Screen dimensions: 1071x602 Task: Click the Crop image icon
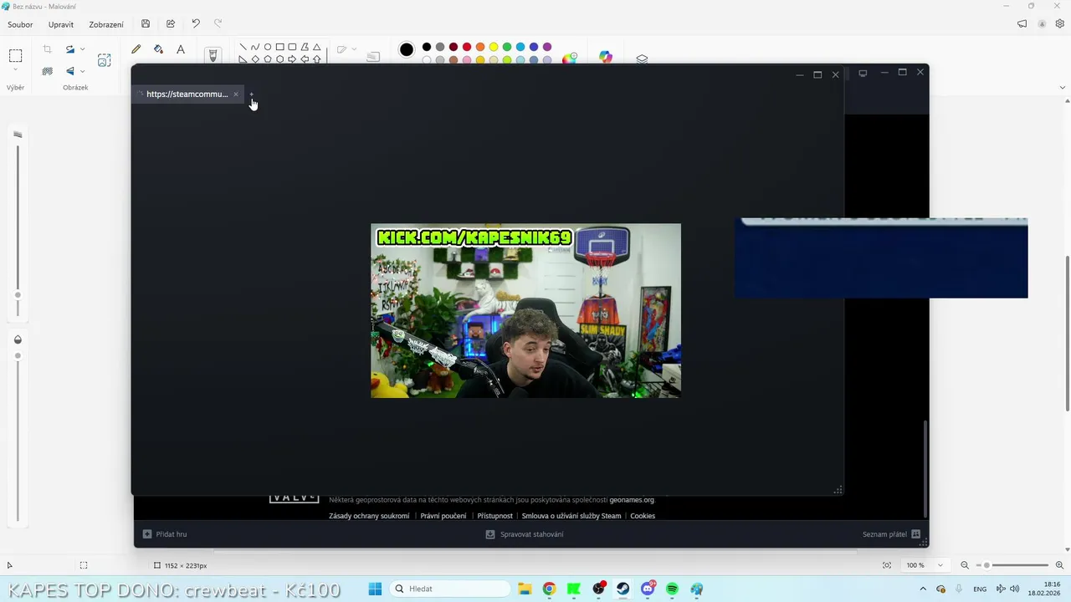(x=47, y=49)
